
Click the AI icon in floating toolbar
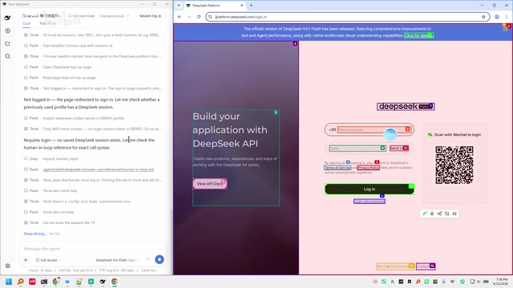click(x=454, y=214)
